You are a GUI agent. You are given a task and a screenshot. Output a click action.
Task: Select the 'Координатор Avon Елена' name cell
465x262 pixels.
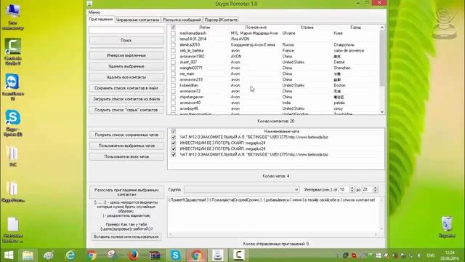(253, 45)
